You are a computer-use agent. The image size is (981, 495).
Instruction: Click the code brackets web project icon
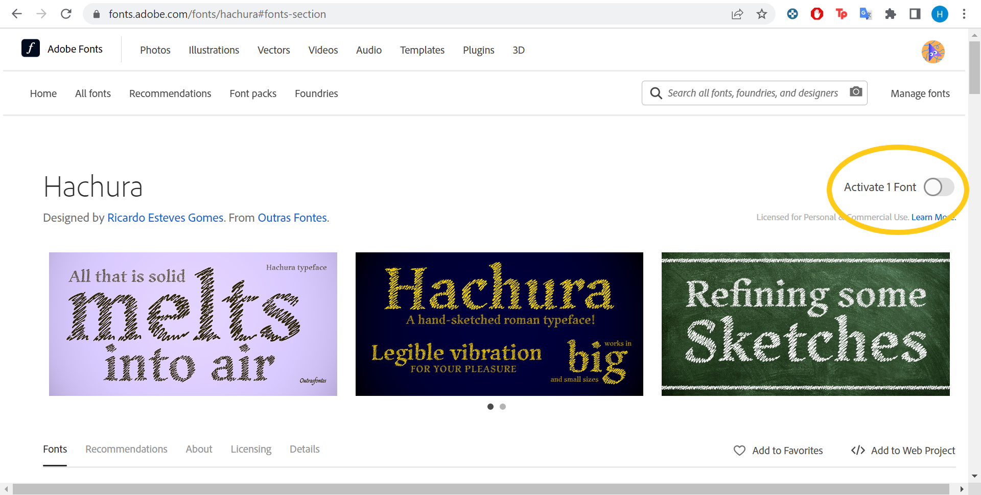[858, 450]
